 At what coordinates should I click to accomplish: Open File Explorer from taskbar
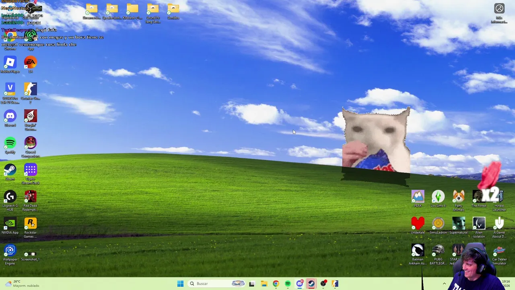point(264,284)
